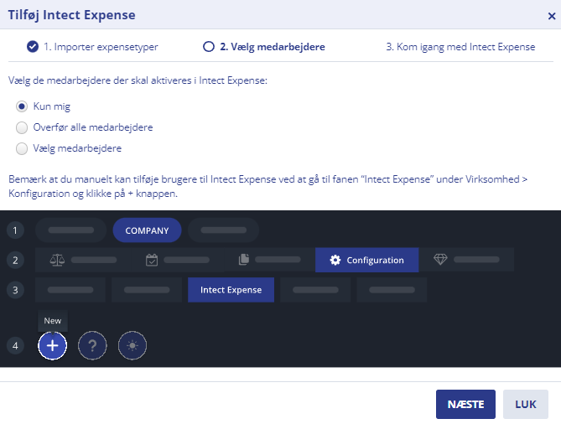This screenshot has width=561, height=424.
Task: Click the Intect Expense tab in illustration
Action: click(x=231, y=290)
